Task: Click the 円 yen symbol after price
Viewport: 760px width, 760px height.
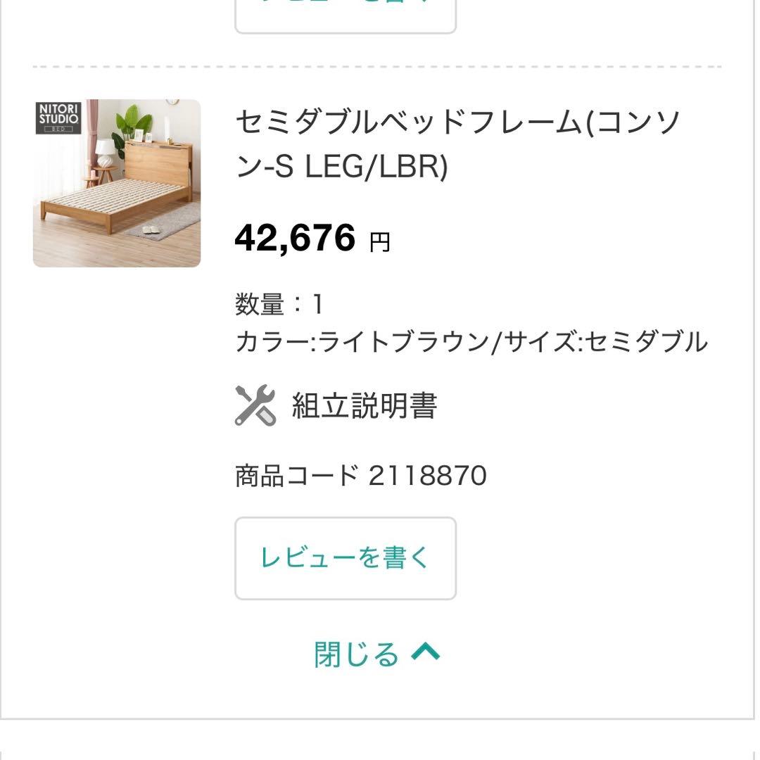Action: coord(380,243)
